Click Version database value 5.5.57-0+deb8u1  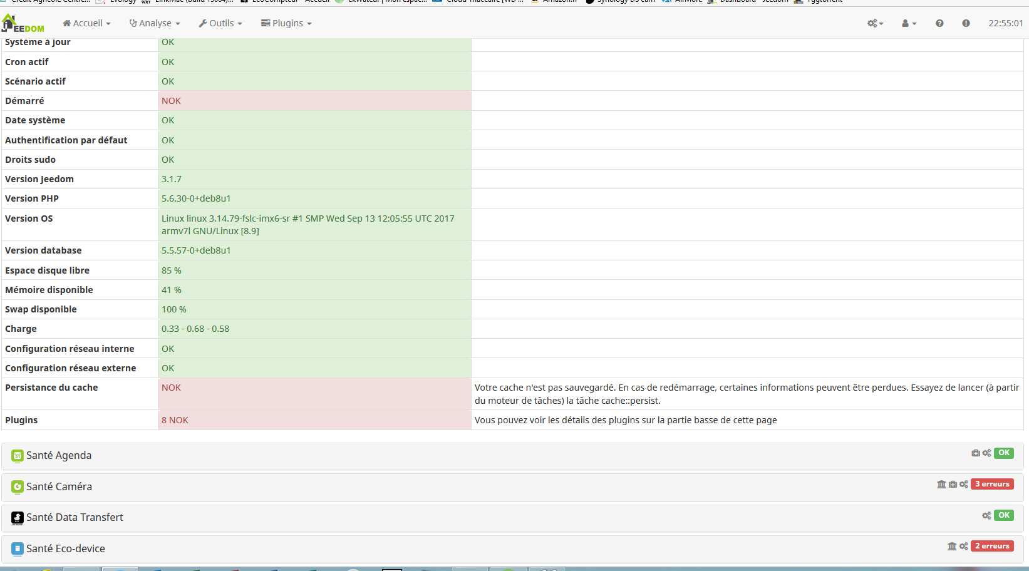click(x=196, y=250)
